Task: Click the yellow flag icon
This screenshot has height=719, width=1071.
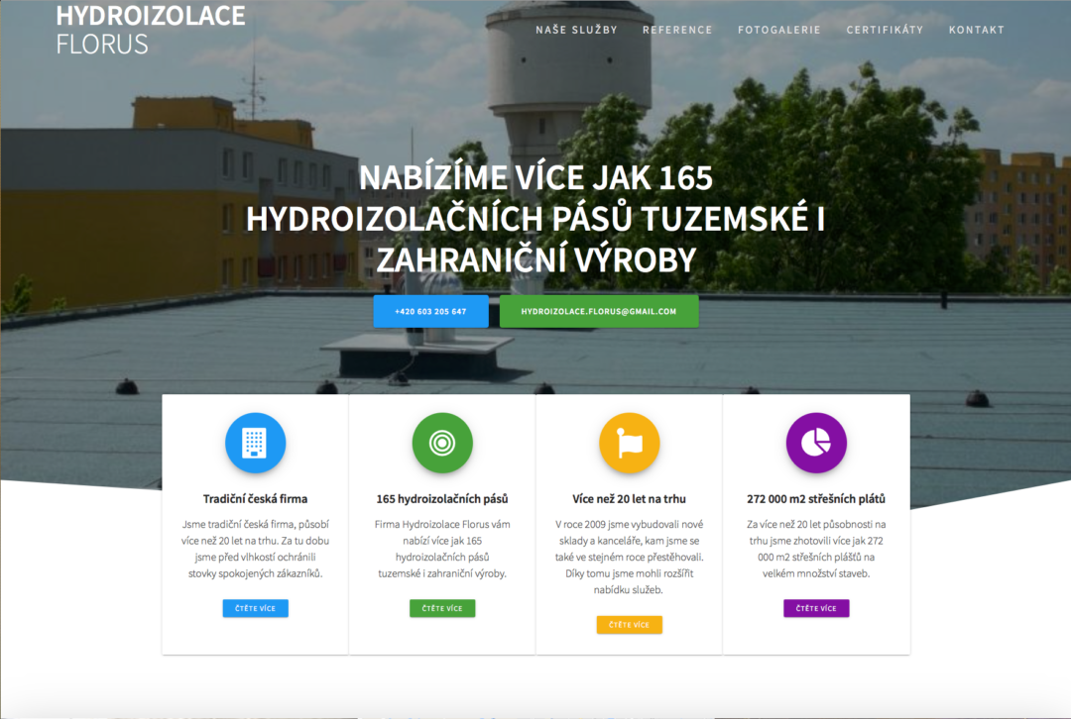Action: (x=629, y=443)
